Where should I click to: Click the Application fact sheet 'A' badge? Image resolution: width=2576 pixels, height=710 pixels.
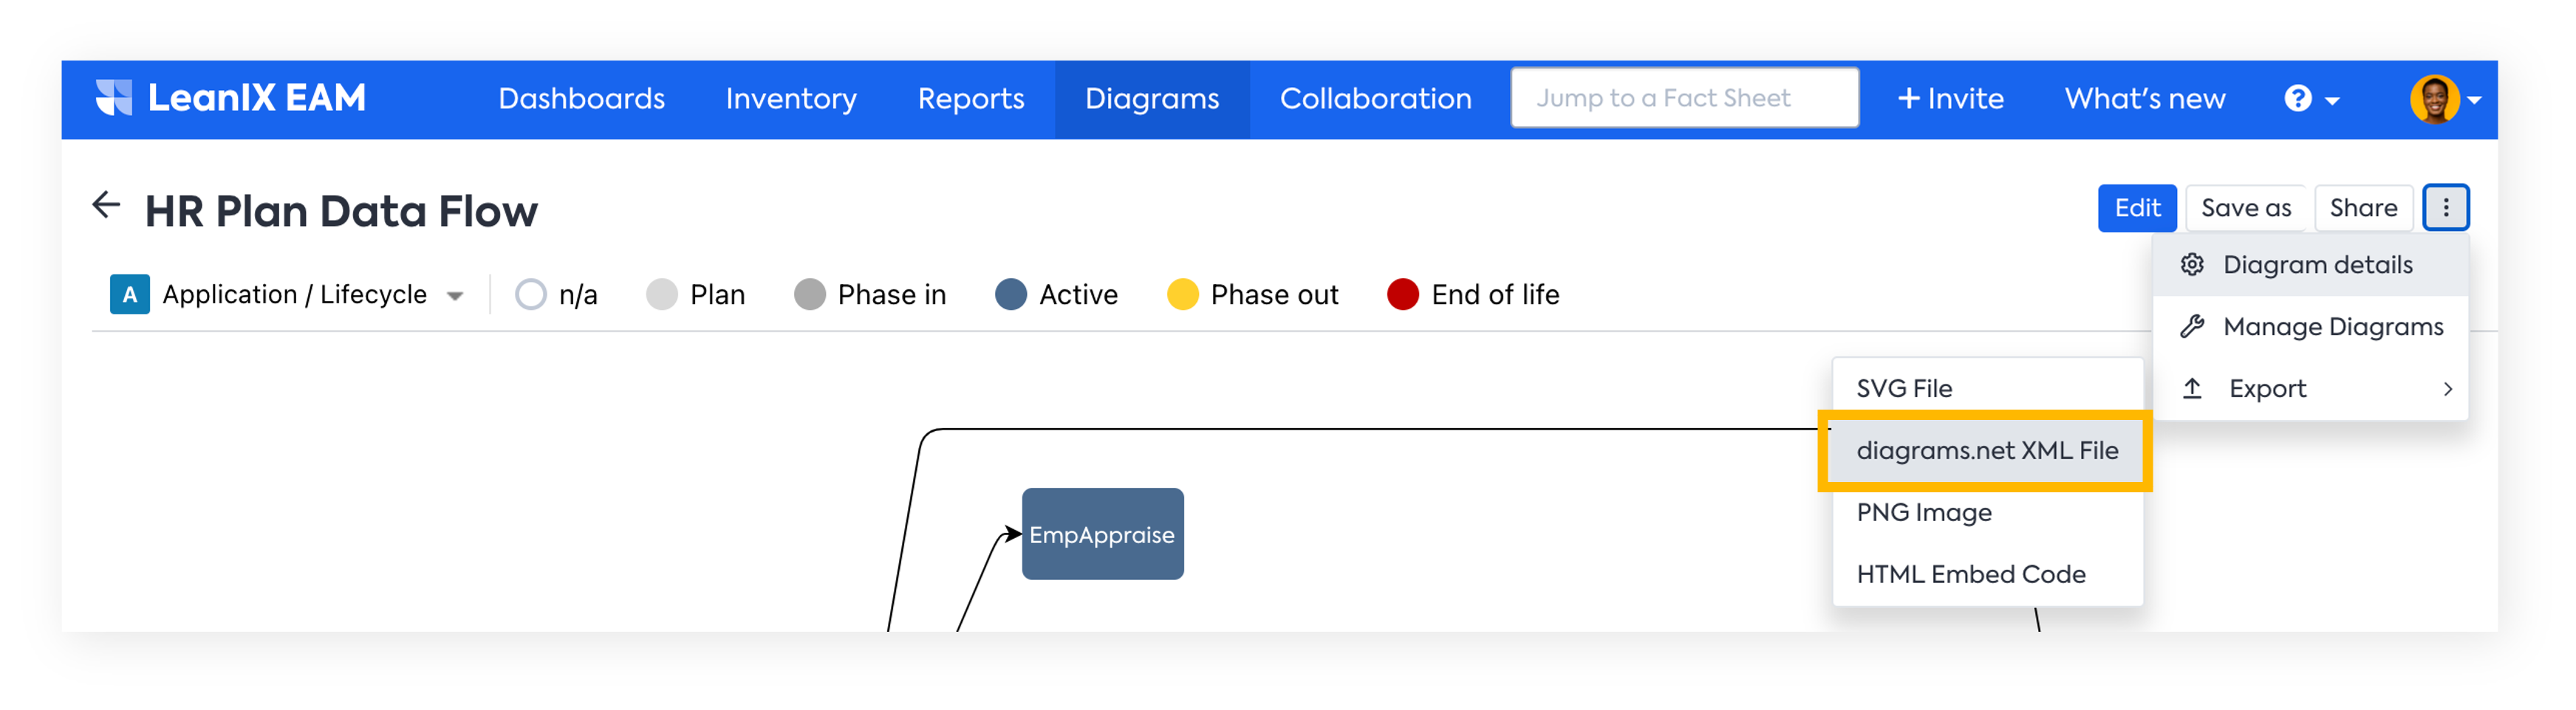point(130,294)
